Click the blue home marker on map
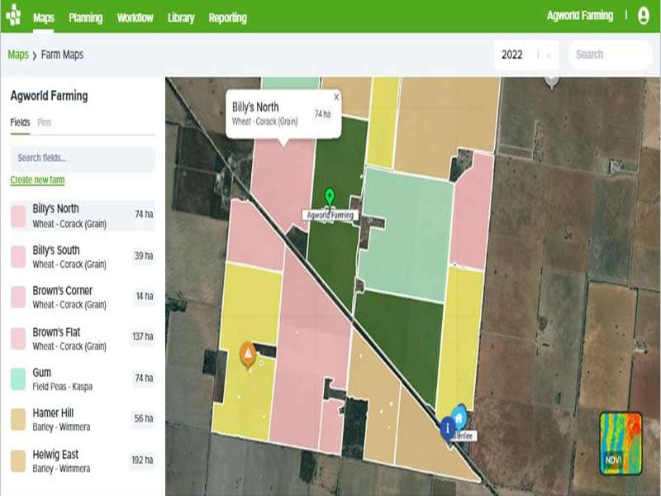 click(460, 415)
